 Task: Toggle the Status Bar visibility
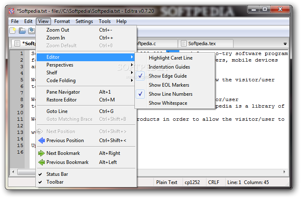(86, 174)
